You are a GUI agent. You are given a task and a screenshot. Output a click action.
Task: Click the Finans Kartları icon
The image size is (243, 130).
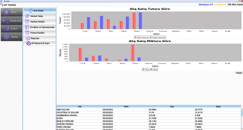tap(27, 33)
